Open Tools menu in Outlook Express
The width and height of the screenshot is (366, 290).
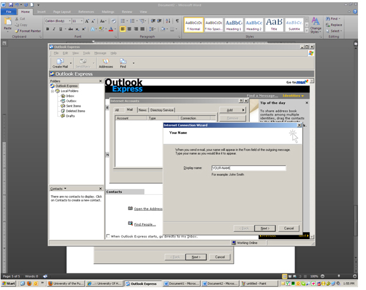[86, 53]
